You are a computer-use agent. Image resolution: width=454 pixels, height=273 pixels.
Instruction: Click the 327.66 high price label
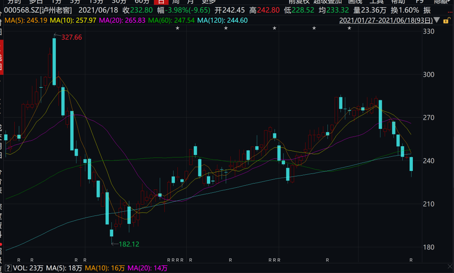point(71,37)
